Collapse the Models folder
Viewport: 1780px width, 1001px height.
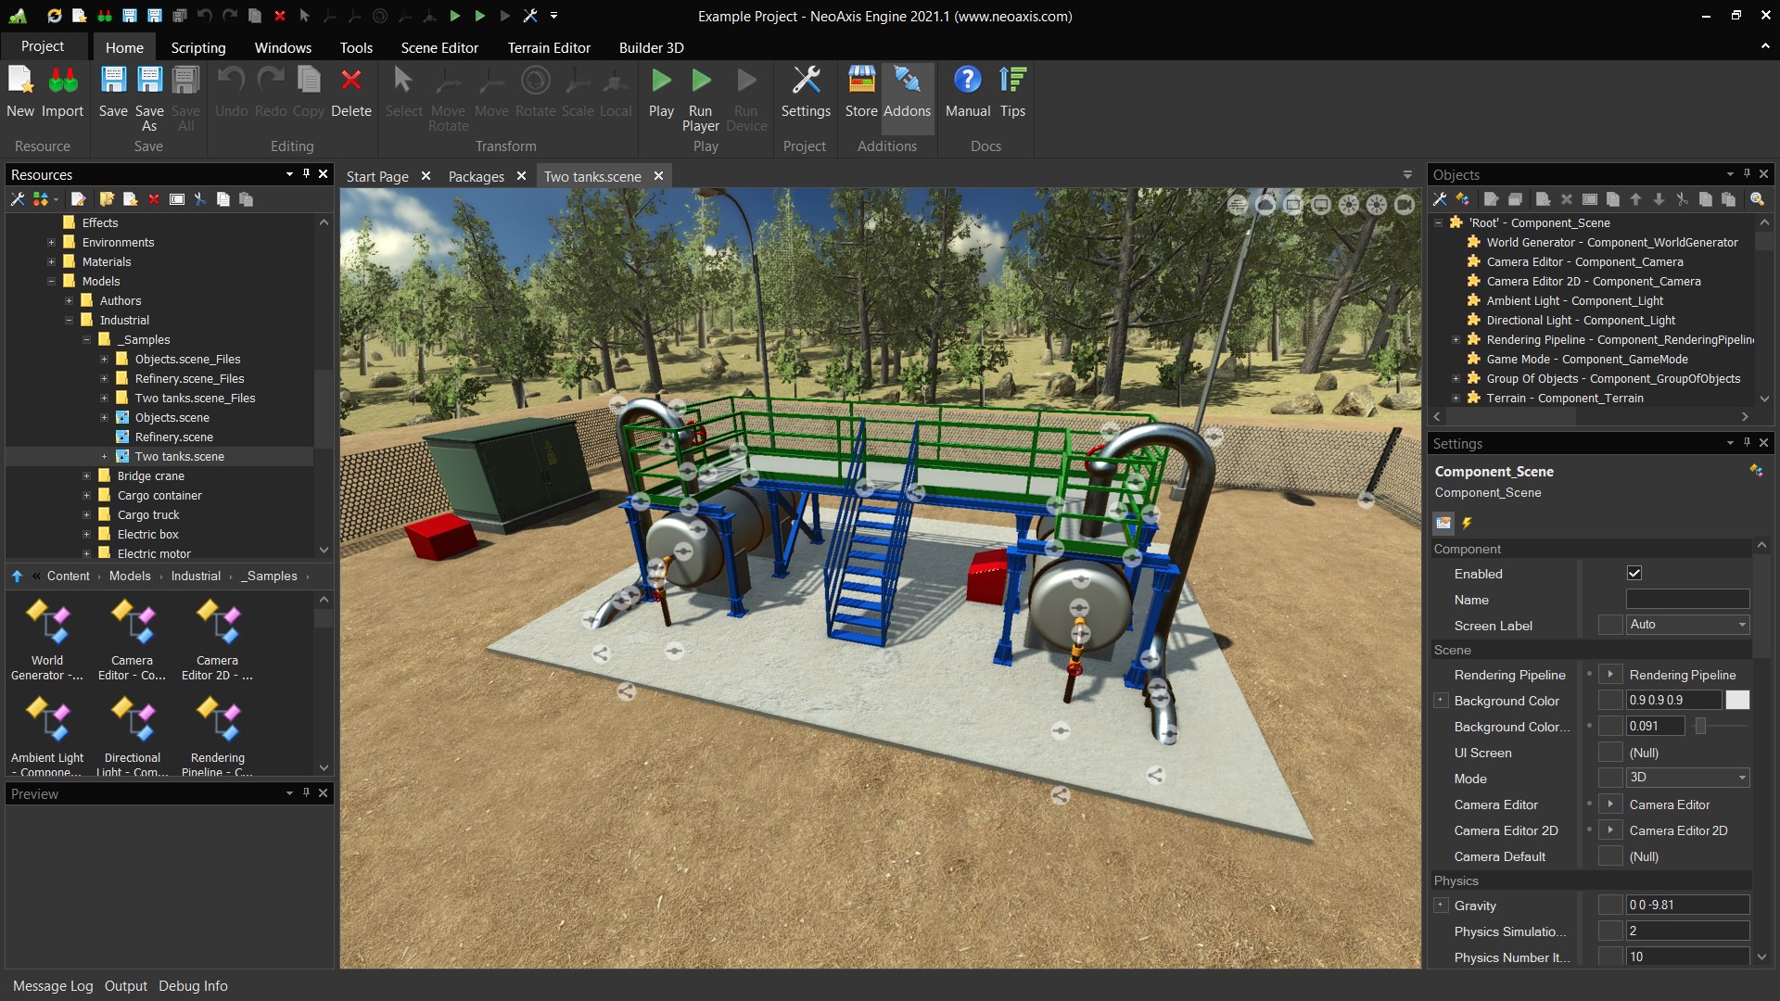(x=52, y=282)
